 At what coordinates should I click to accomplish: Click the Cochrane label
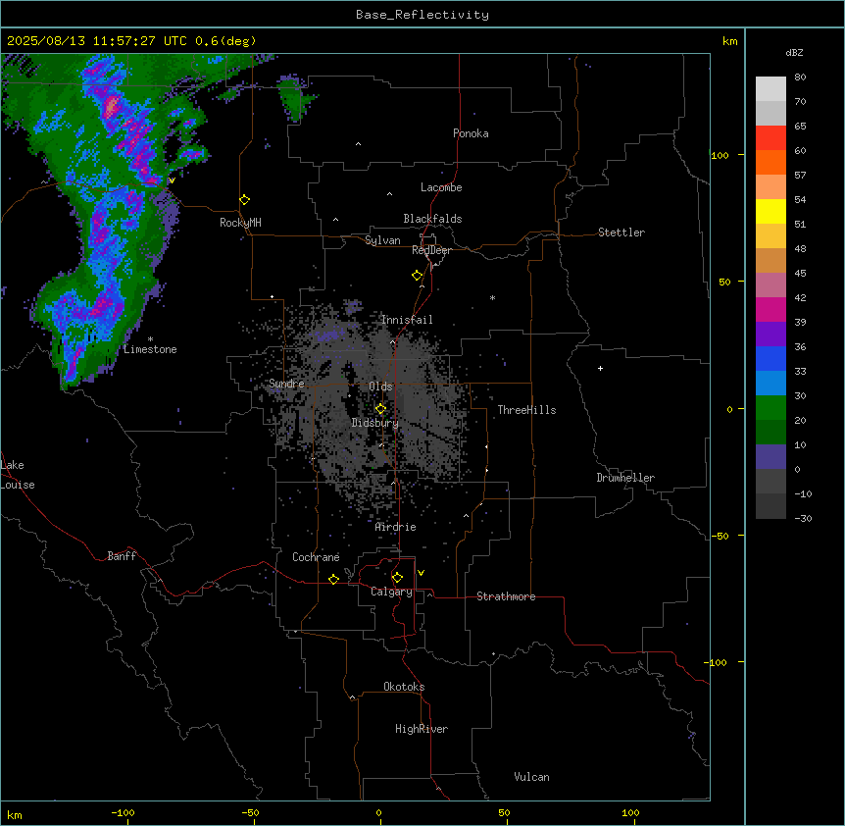pos(316,557)
